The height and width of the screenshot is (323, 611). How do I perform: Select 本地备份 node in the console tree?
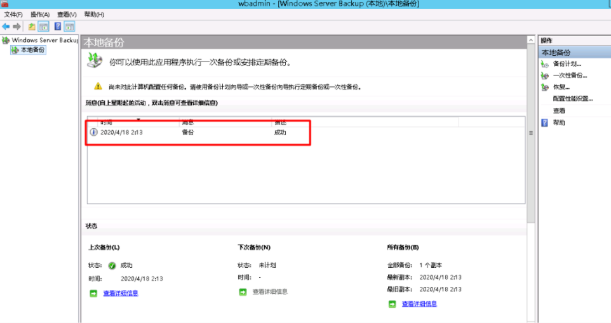pos(33,49)
